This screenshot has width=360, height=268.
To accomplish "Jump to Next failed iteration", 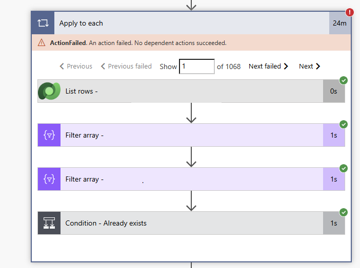I will [268, 66].
